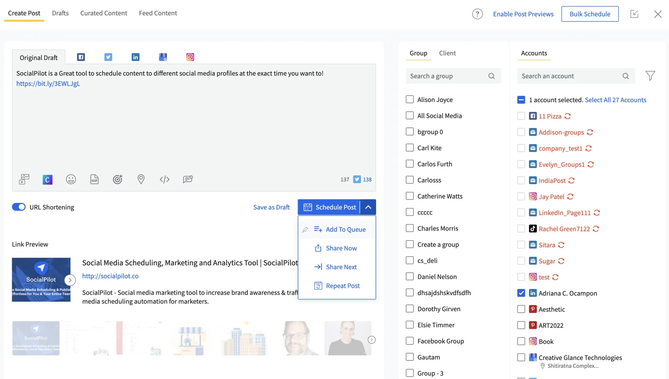Select the SocialPilot preview thumbnail
The image size is (669, 379).
click(36, 338)
